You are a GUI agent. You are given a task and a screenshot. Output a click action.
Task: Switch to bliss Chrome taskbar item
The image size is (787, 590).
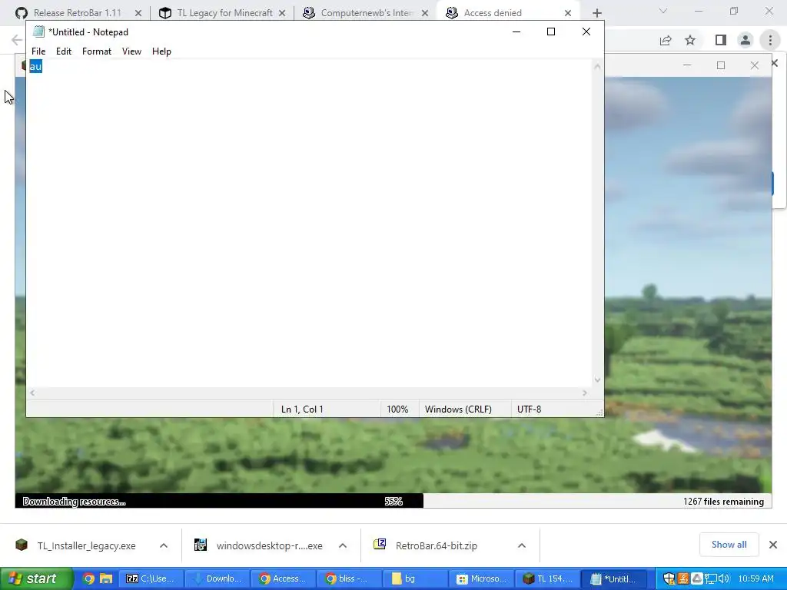[349, 578]
